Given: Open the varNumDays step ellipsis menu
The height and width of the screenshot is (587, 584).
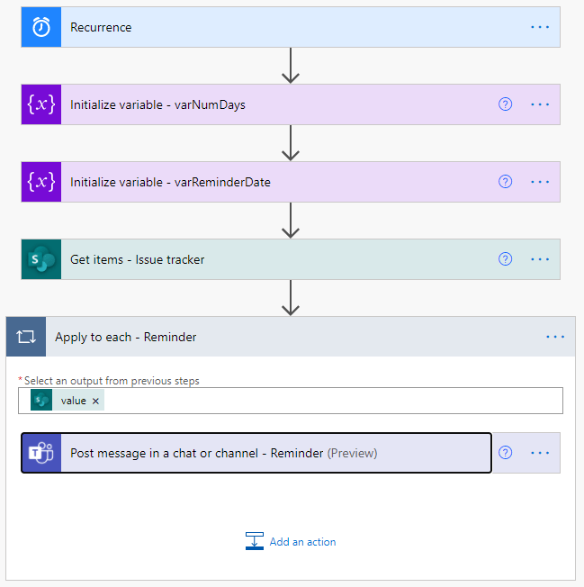Looking at the screenshot, I should tap(540, 104).
